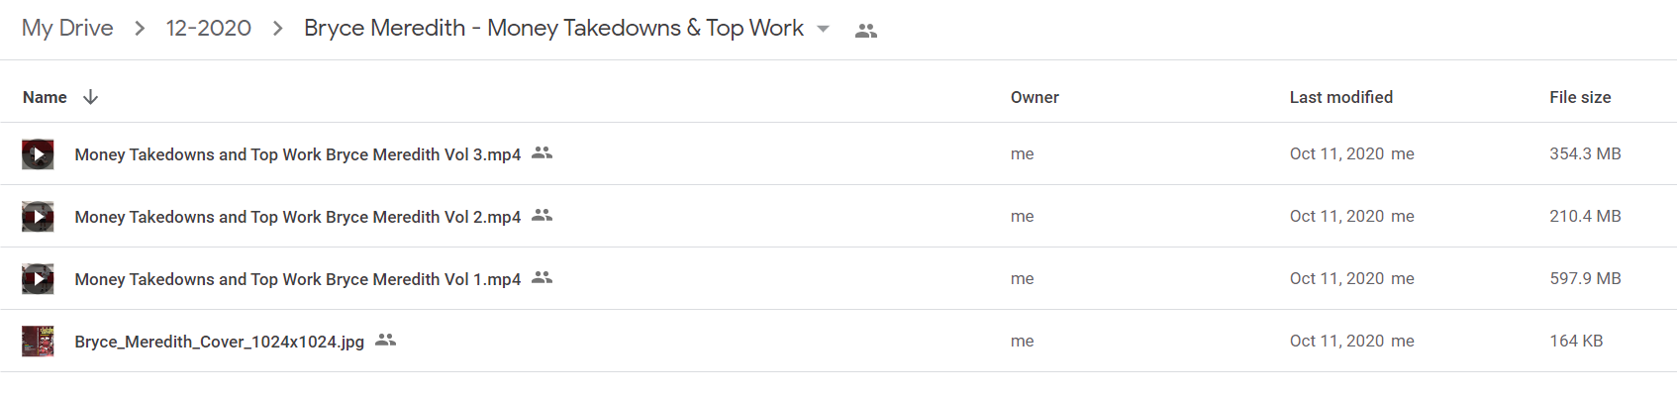Click the shared icon beside Vol 3.mp4

[x=542, y=152]
